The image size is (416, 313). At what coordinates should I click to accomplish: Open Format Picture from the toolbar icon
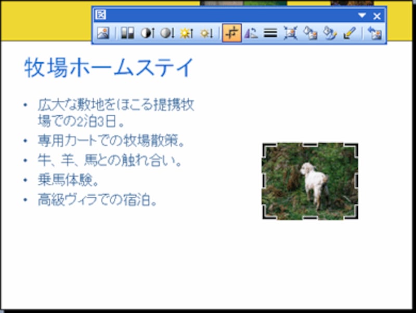tap(330, 33)
